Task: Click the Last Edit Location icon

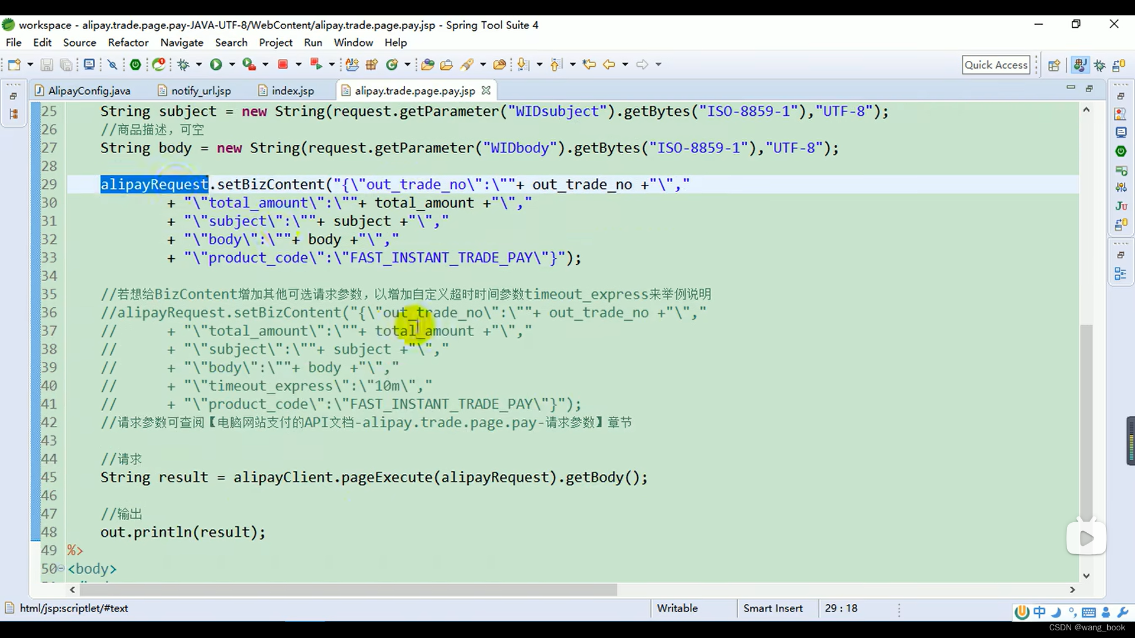Action: [589, 64]
